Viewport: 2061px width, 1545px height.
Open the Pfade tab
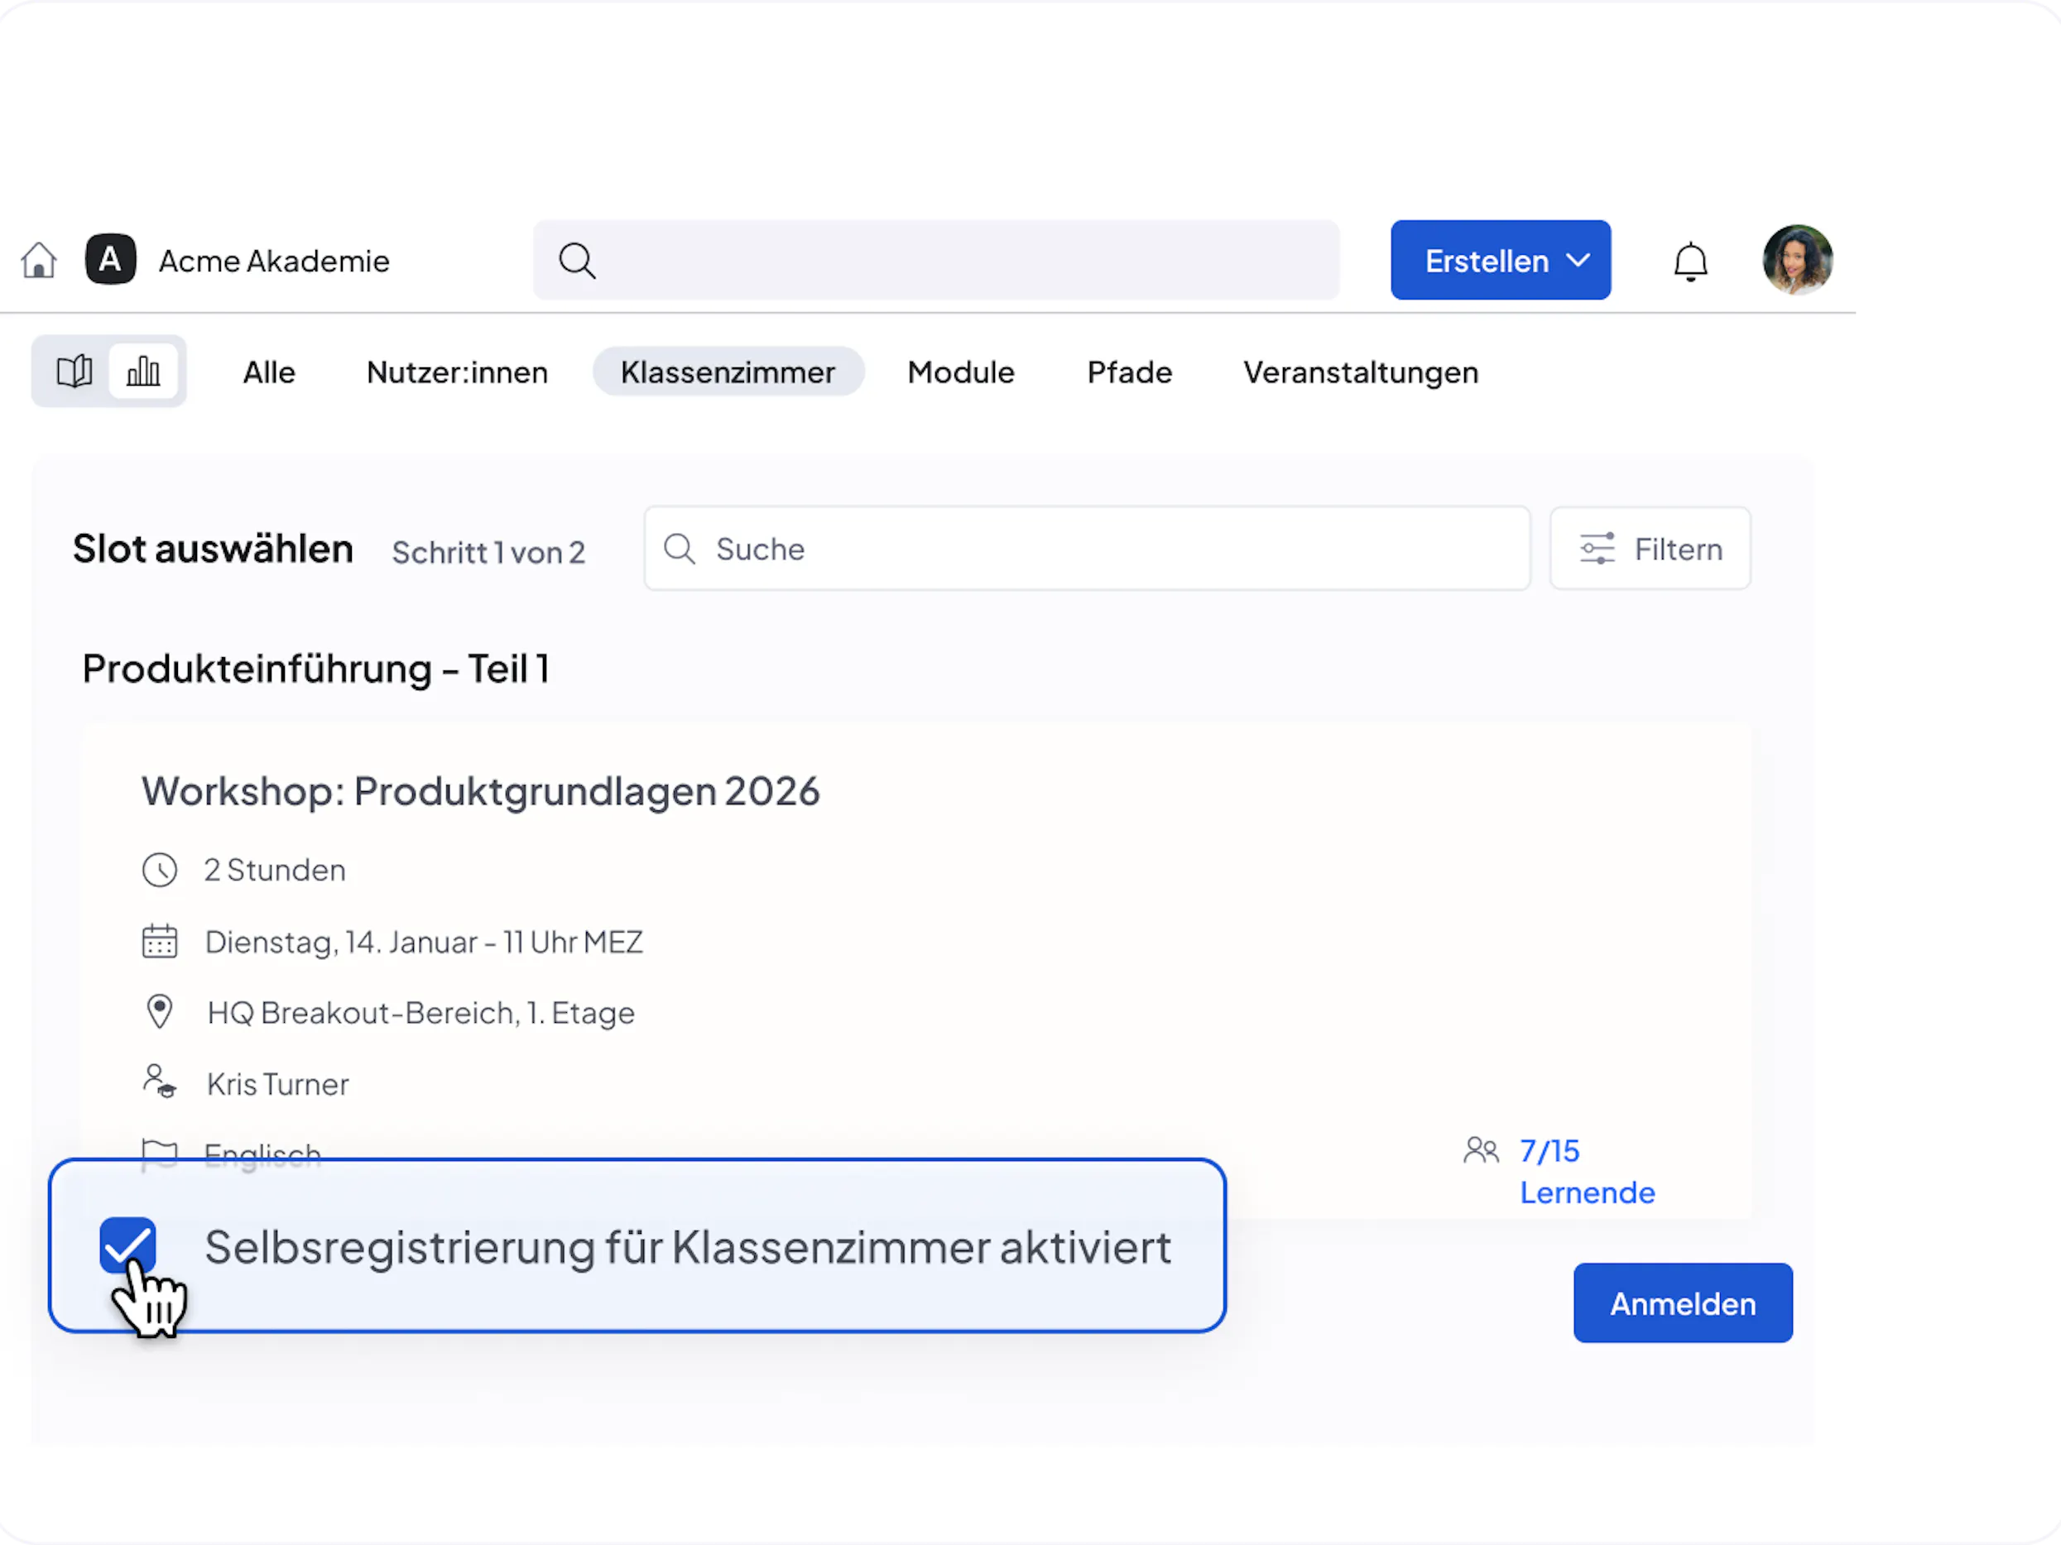1129,372
